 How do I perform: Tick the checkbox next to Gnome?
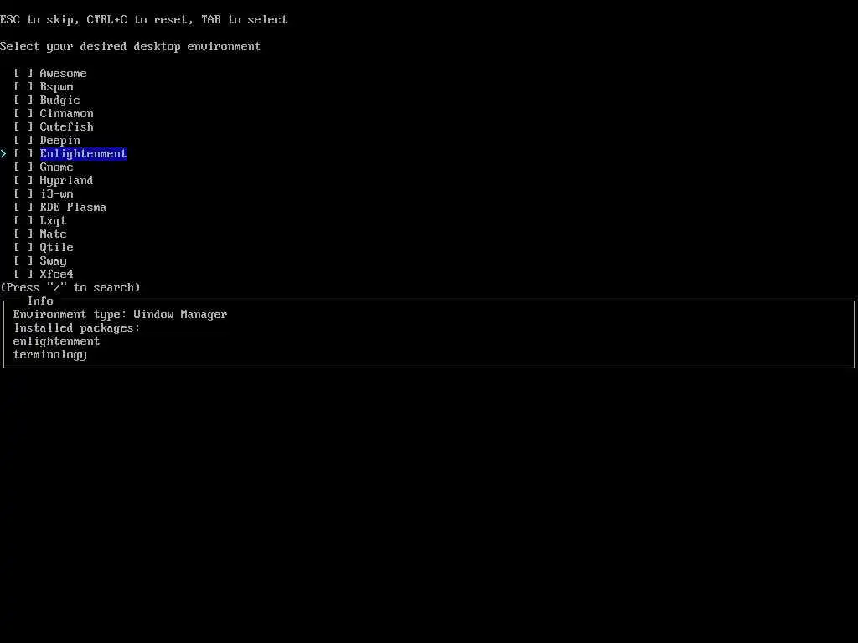(23, 167)
